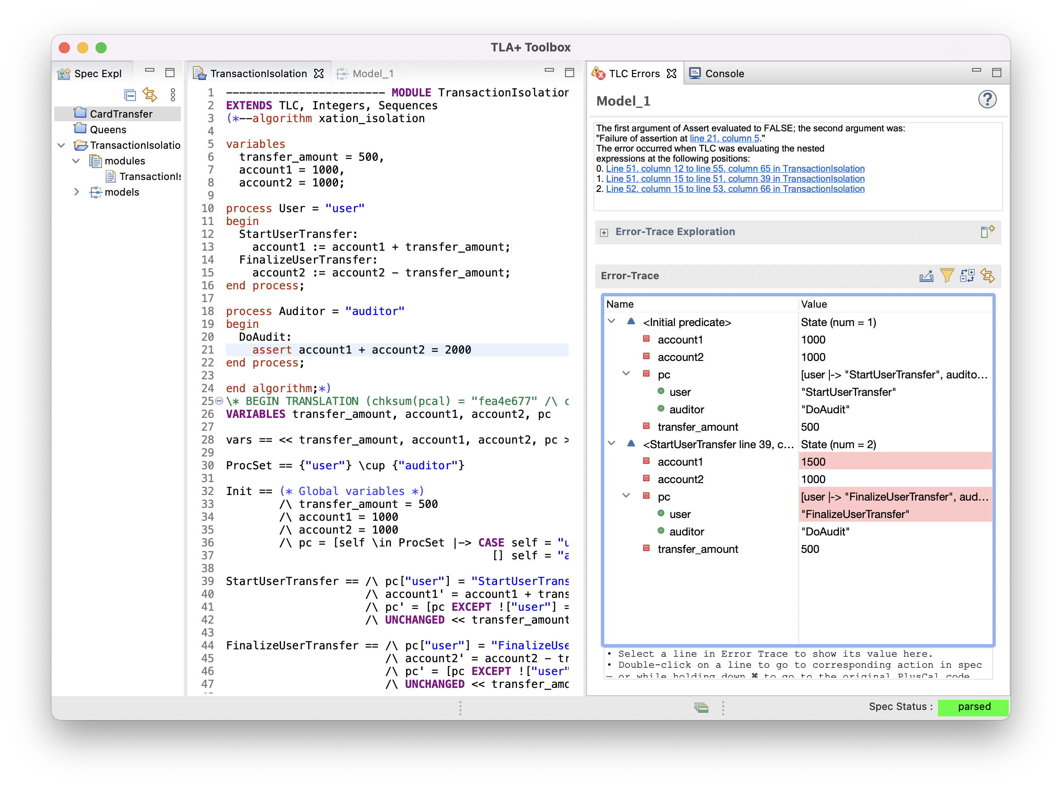Image resolution: width=1062 pixels, height=788 pixels.
Task: Open Spec Explorer view menu dots
Action: pos(173,95)
